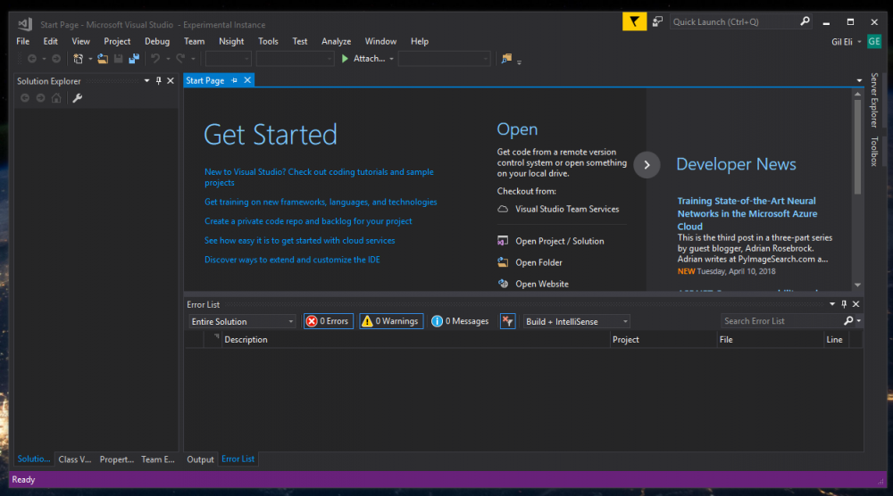
Task: Open the Nsight menu
Action: click(x=231, y=41)
